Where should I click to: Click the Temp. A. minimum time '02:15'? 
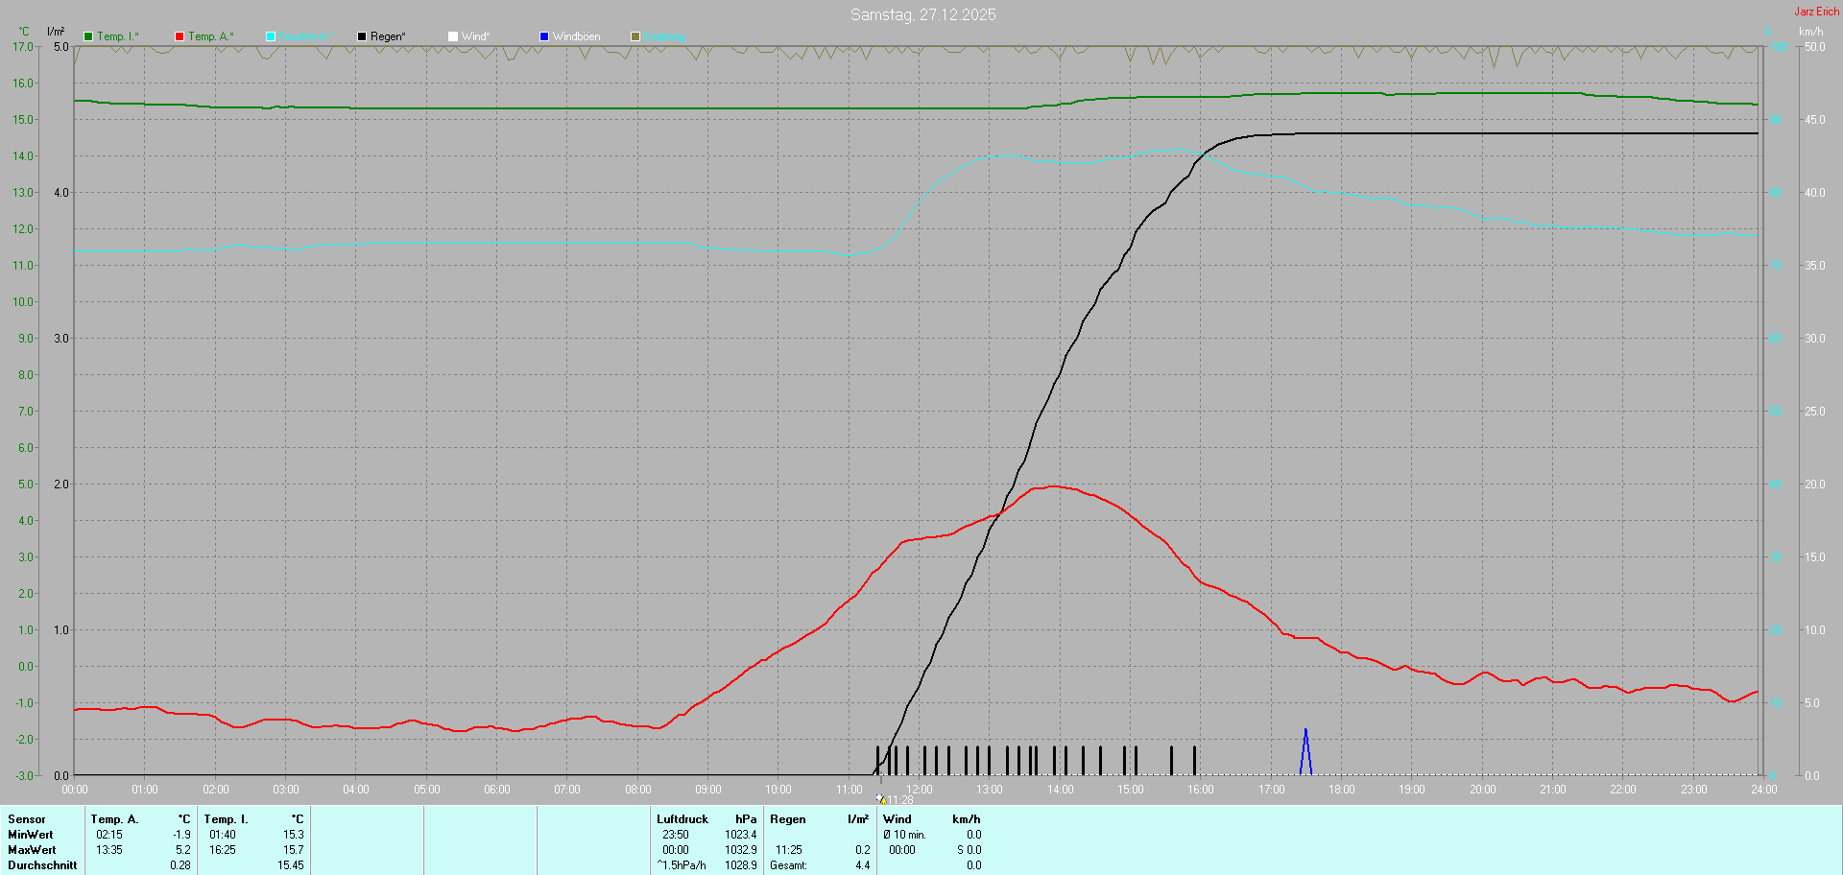tap(109, 835)
